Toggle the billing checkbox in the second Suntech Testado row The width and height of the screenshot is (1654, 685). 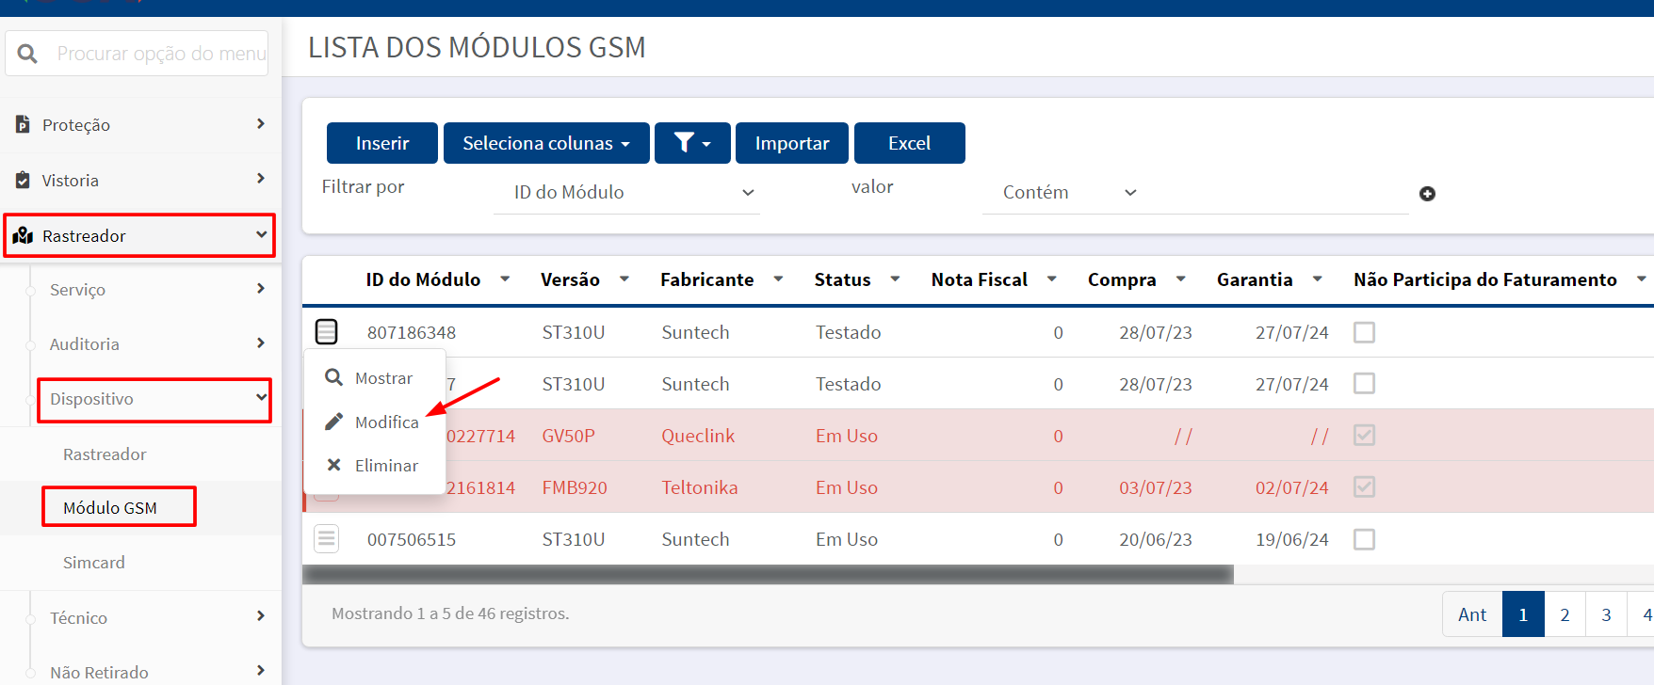1364,384
